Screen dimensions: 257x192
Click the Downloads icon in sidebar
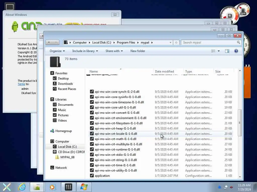tap(55, 83)
